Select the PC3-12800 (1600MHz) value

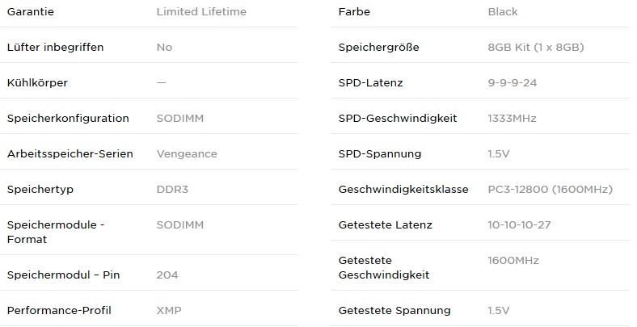point(551,189)
